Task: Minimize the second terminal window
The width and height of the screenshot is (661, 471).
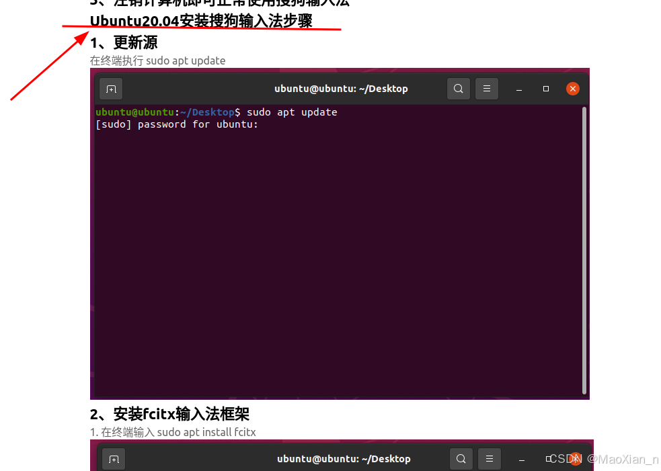Action: pos(521,460)
